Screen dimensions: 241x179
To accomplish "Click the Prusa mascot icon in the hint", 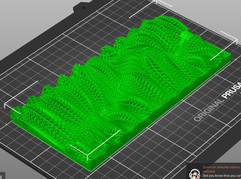I will 195,174.
